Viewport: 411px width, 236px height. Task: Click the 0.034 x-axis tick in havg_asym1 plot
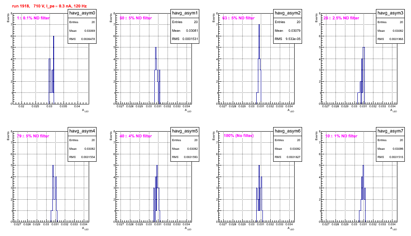pos(187,106)
